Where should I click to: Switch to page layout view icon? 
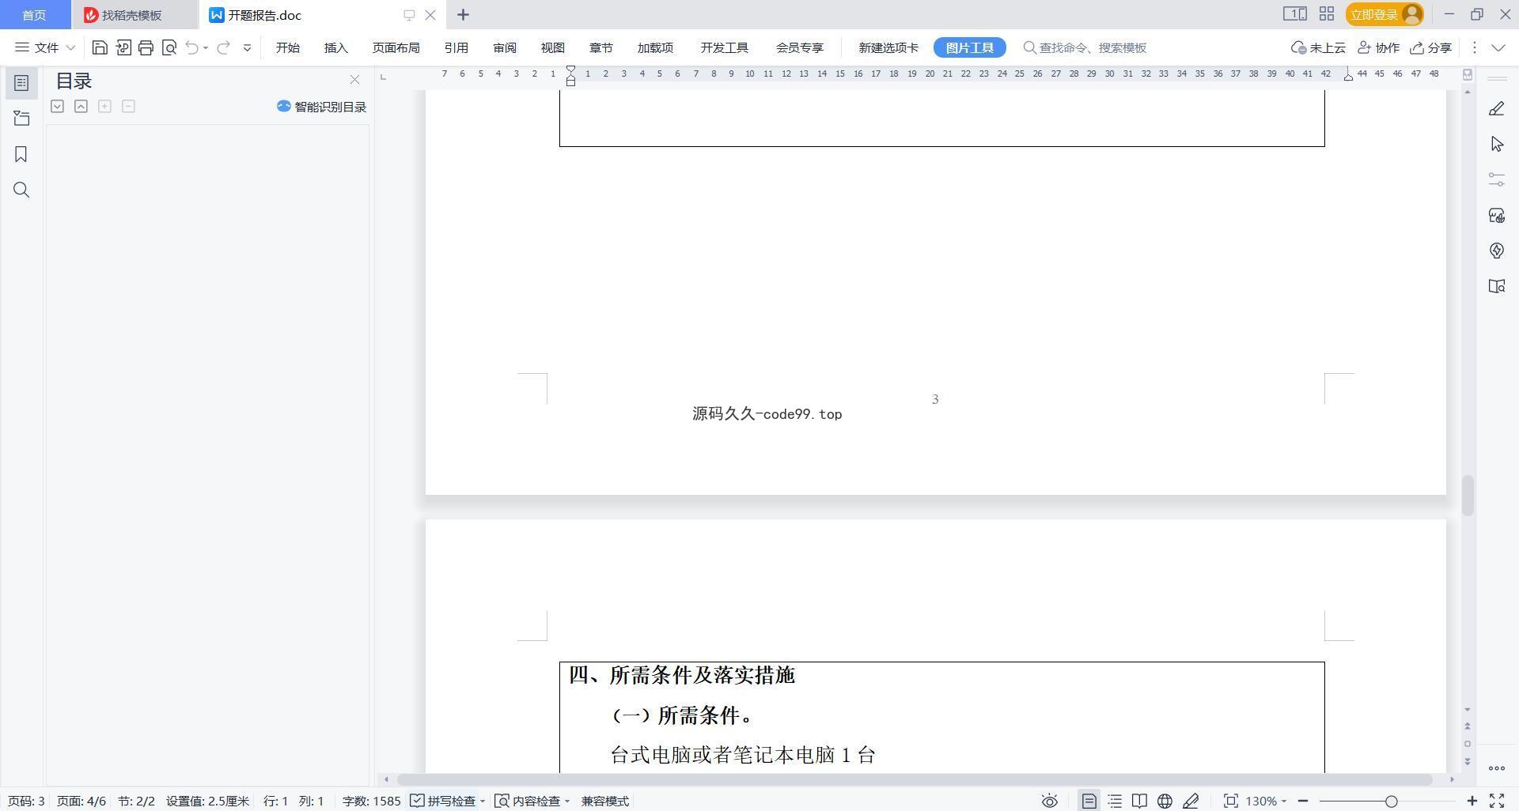click(x=1089, y=801)
